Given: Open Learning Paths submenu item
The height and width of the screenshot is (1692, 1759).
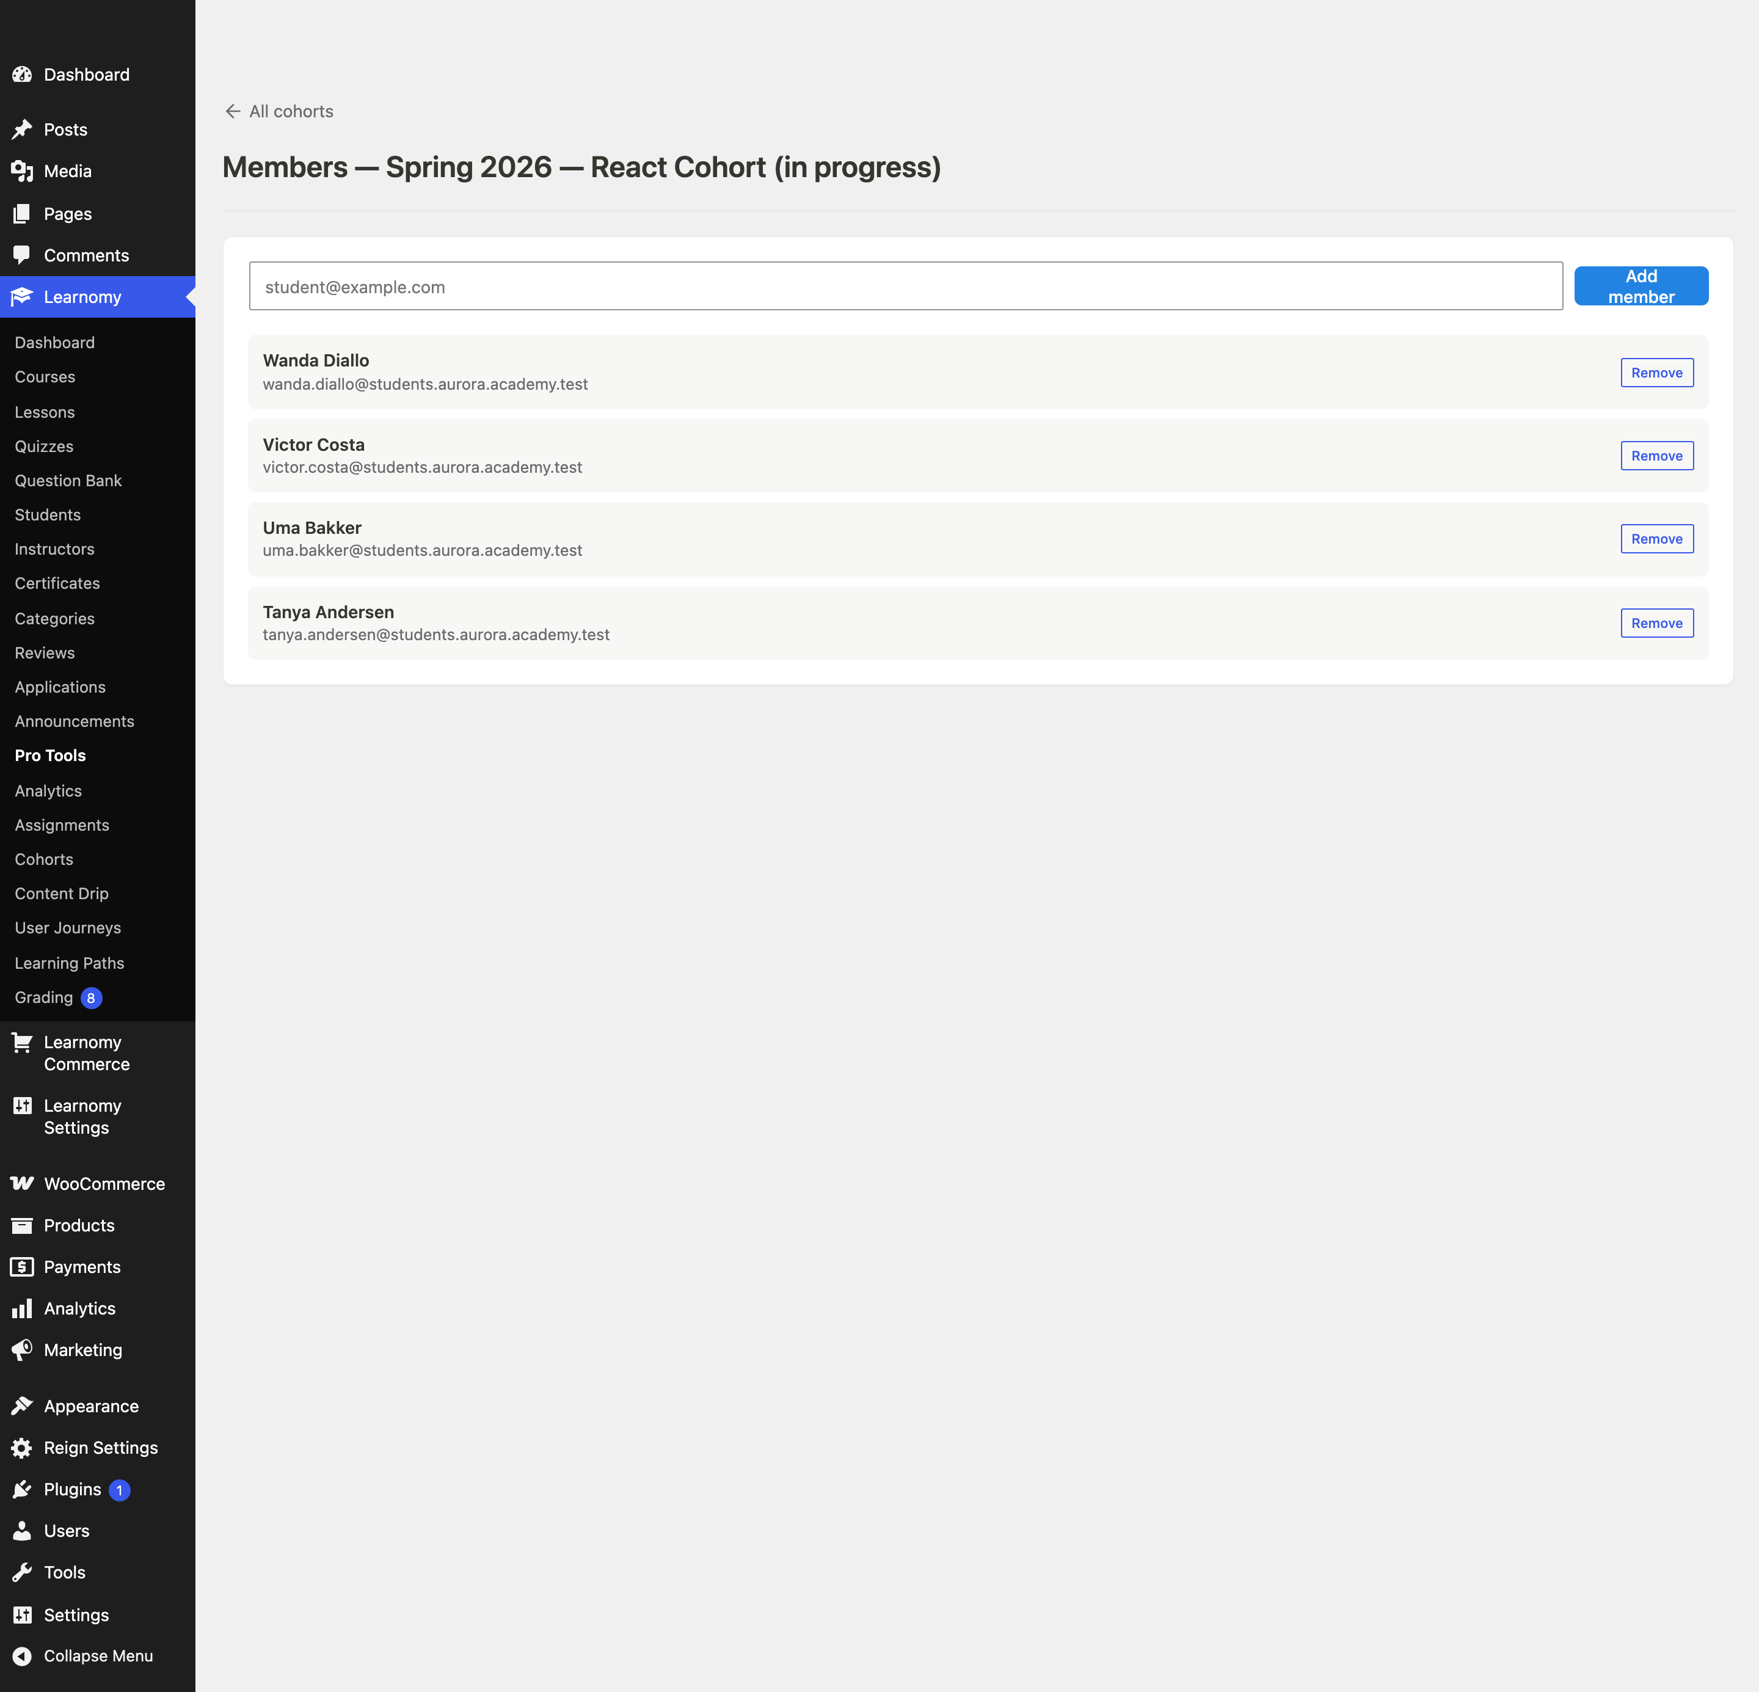Looking at the screenshot, I should coord(70,963).
